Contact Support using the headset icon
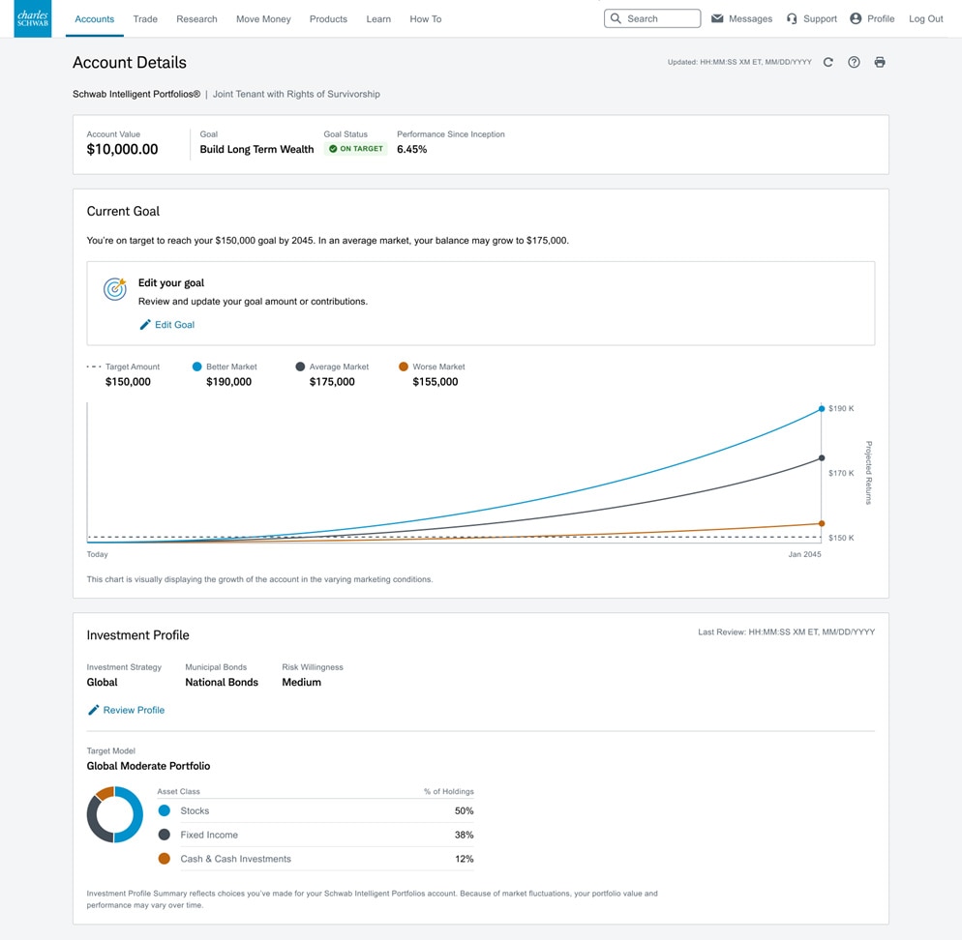 click(x=792, y=19)
